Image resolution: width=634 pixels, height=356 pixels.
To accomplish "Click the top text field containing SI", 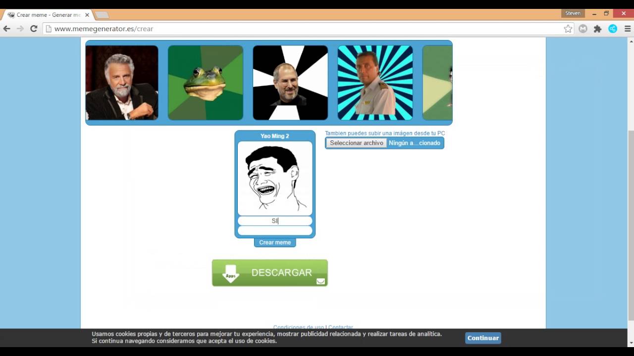I will (x=275, y=221).
